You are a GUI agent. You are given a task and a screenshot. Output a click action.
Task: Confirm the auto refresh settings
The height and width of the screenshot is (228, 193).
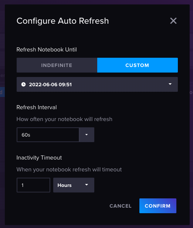click(x=158, y=206)
